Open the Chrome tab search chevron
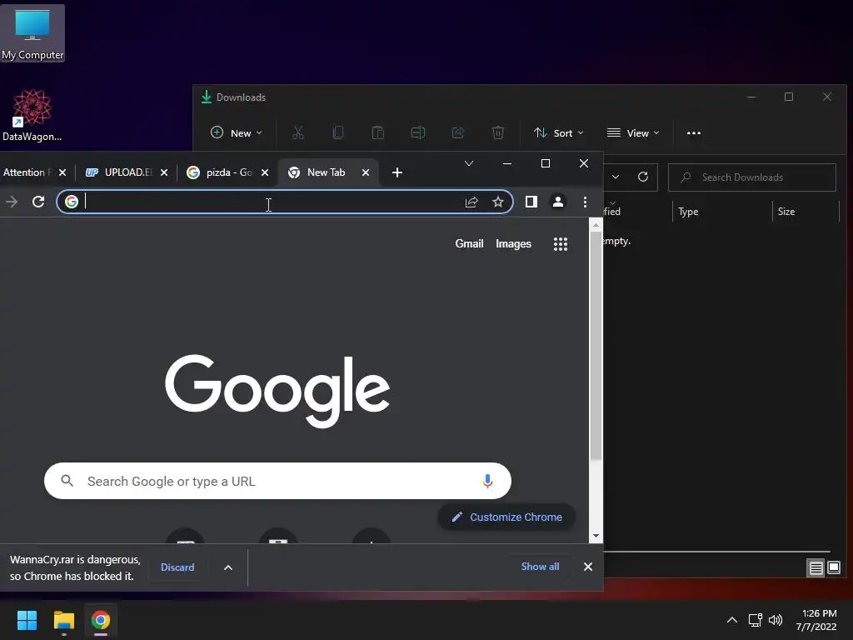This screenshot has height=640, width=853. coord(469,163)
